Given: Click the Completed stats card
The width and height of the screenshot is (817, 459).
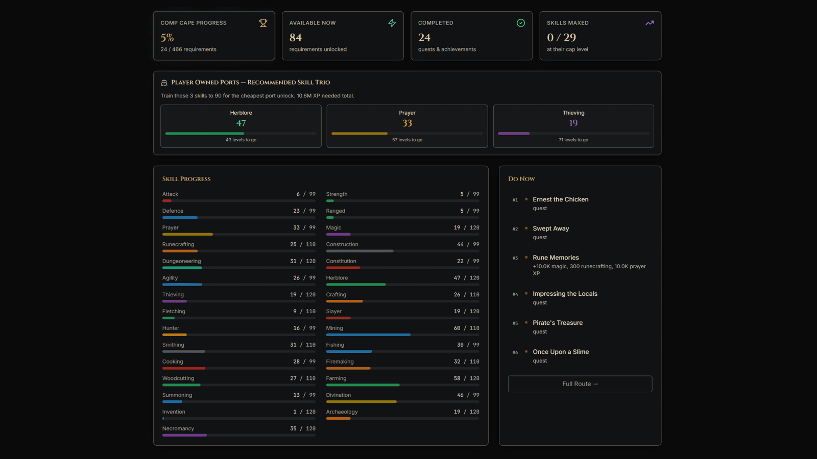Looking at the screenshot, I should (471, 36).
